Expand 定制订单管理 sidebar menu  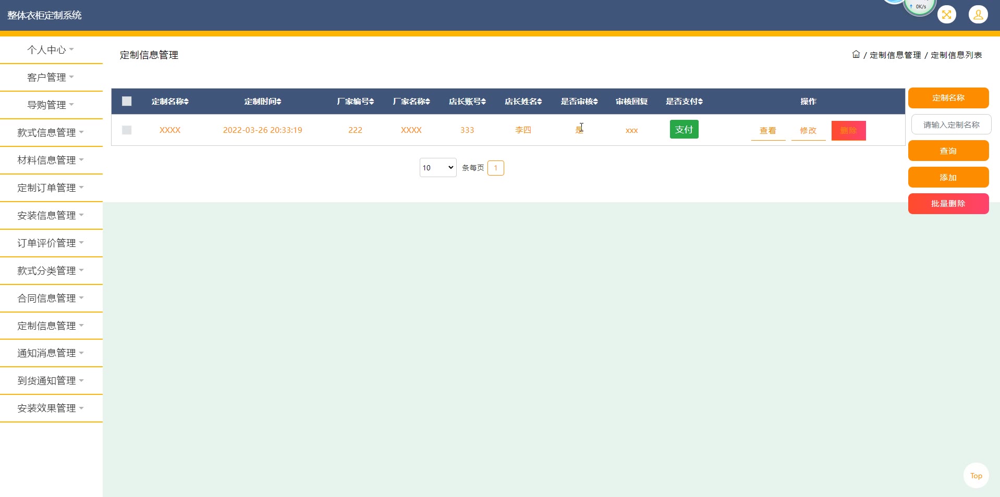51,188
